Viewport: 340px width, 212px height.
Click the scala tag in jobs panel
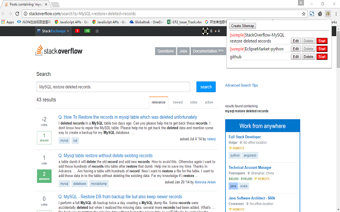coord(244,186)
